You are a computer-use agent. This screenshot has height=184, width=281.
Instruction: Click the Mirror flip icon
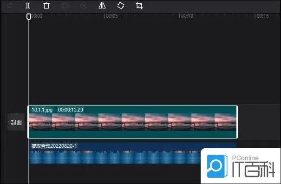102,6
